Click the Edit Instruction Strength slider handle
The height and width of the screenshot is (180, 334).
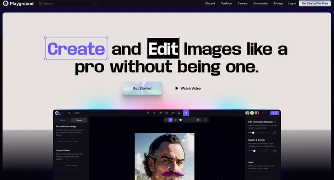click(x=253, y=133)
